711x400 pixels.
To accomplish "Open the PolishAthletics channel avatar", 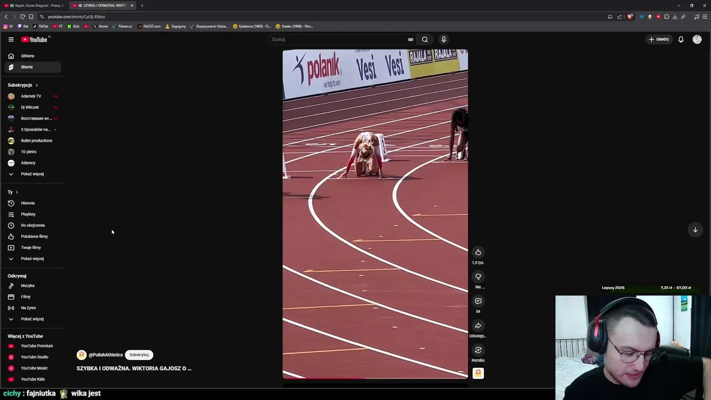I will click(82, 355).
